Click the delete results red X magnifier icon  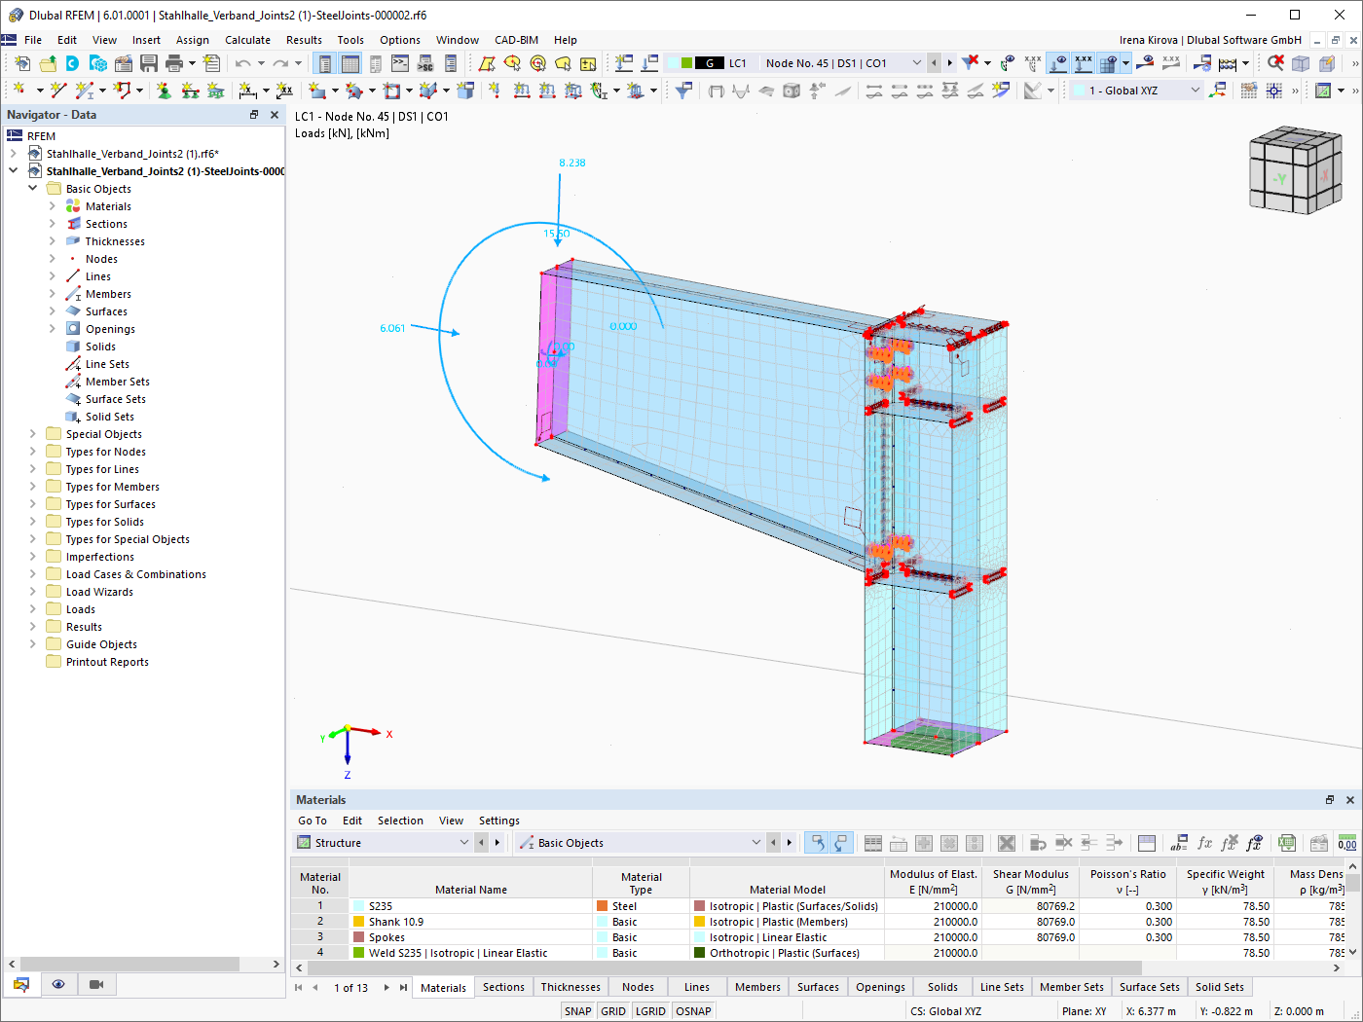(1275, 63)
